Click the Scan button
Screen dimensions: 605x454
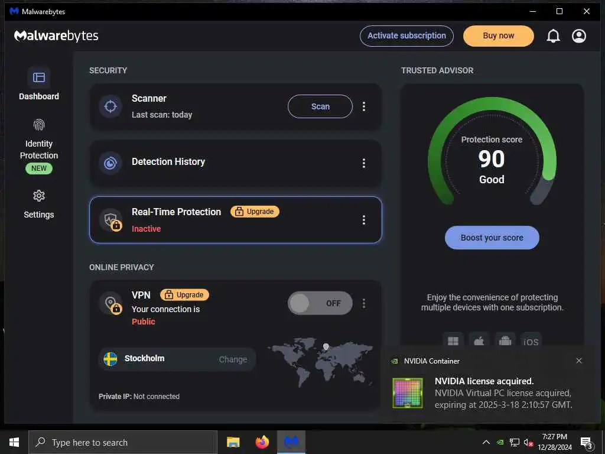coord(320,106)
